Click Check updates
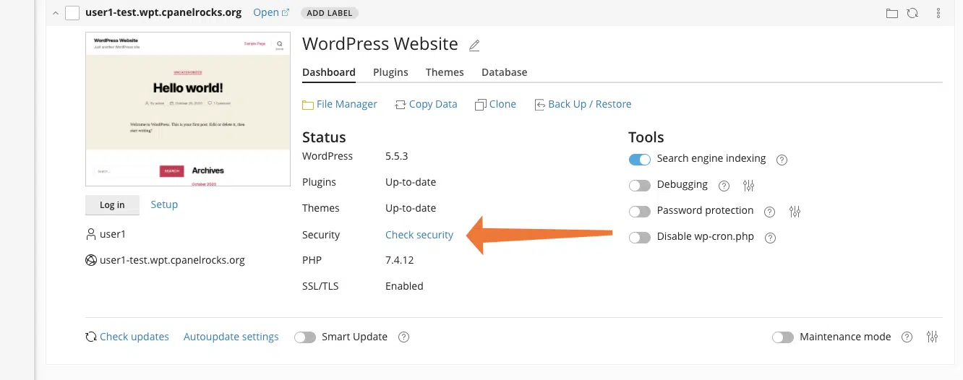The width and height of the screenshot is (963, 380). tap(127, 337)
